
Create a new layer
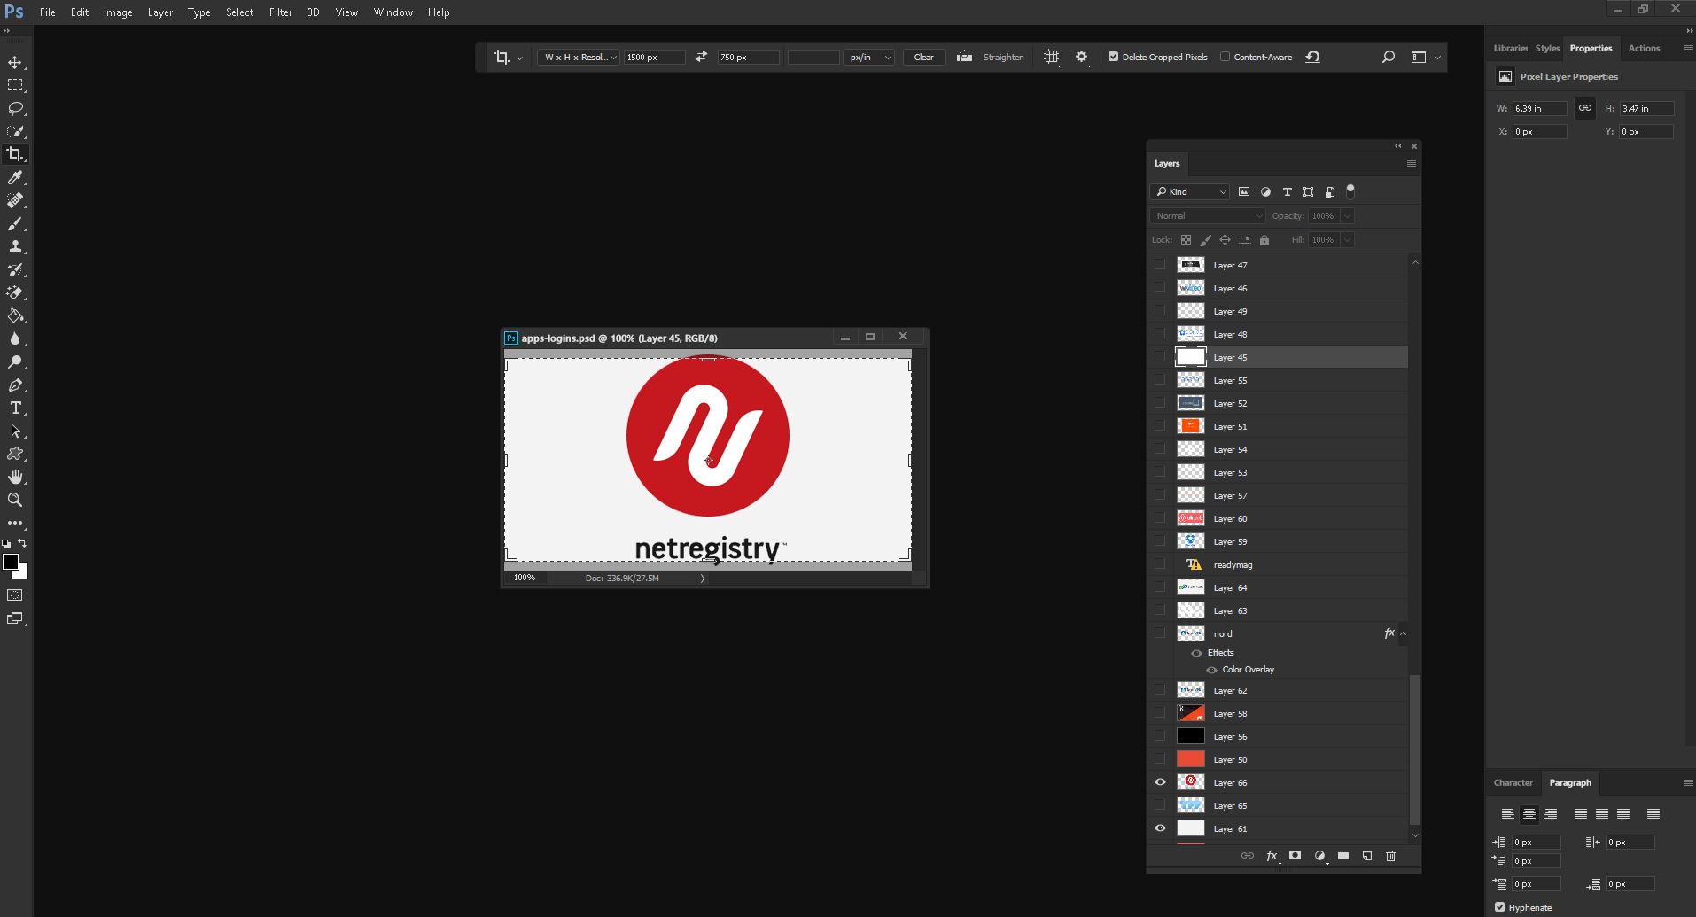[1367, 856]
